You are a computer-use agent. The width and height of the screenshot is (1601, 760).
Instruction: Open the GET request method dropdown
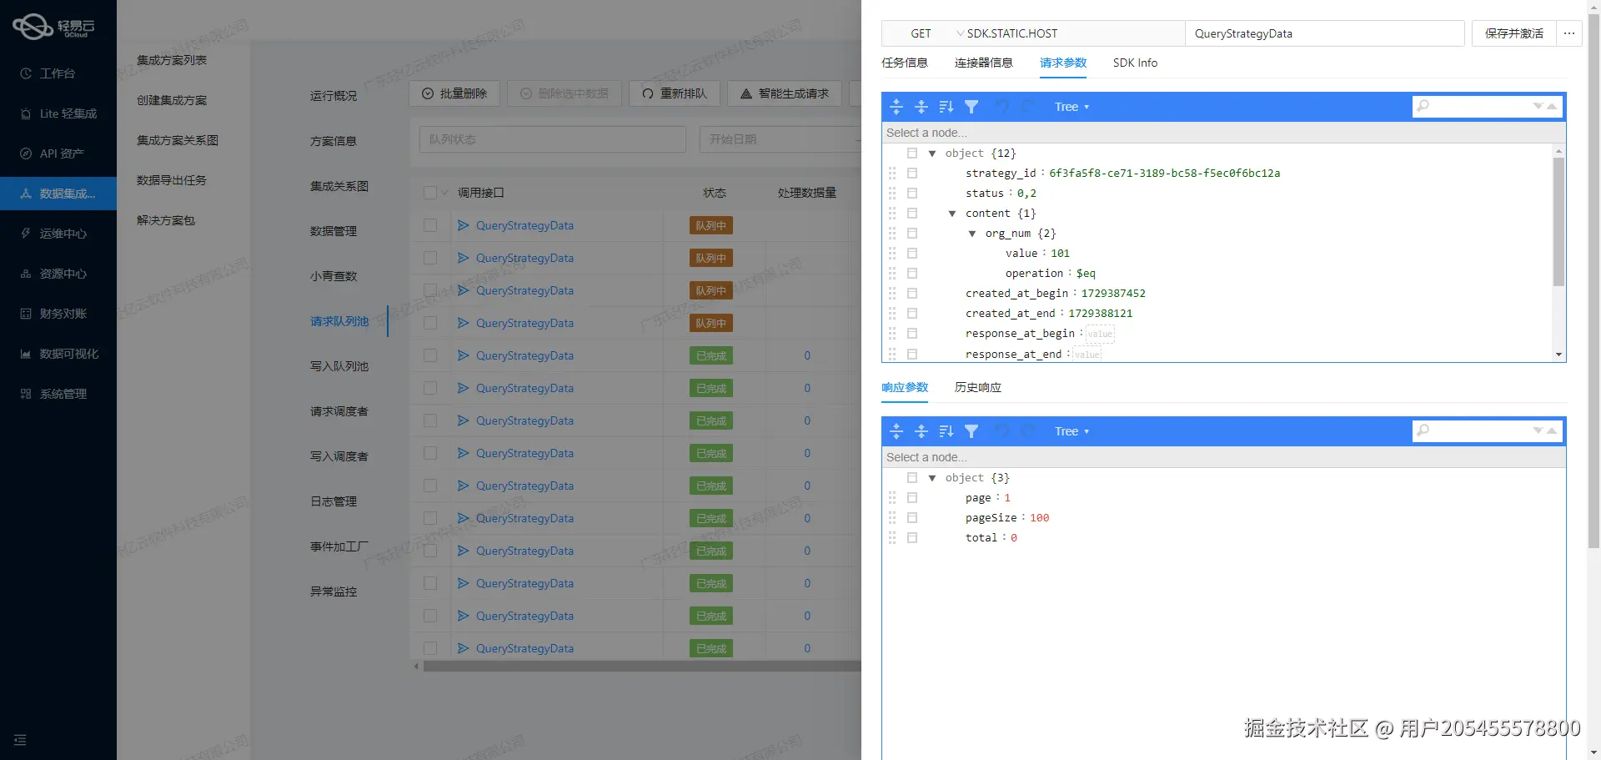(x=938, y=33)
